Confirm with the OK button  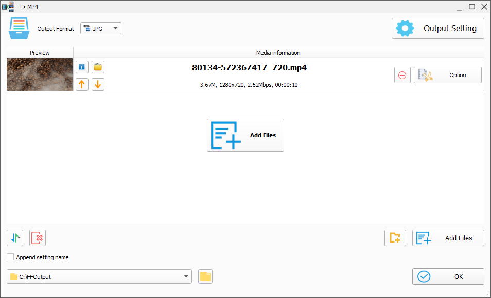click(448, 276)
